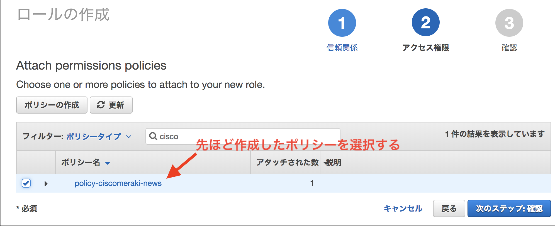Open the ポリシータイプ filter dropdown
This screenshot has height=226, width=555.
(94, 136)
